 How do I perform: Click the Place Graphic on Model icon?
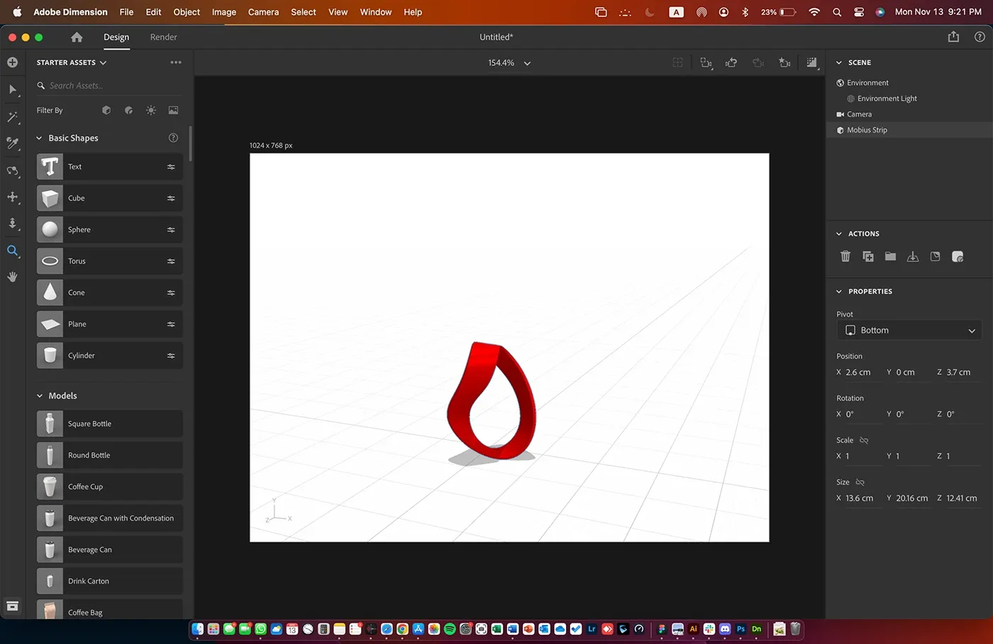coord(935,256)
